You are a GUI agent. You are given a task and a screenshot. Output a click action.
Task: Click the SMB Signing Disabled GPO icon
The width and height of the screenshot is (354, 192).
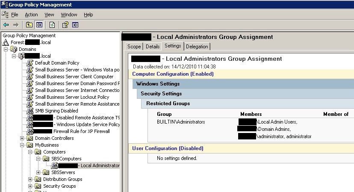pyautogui.click(x=30, y=111)
